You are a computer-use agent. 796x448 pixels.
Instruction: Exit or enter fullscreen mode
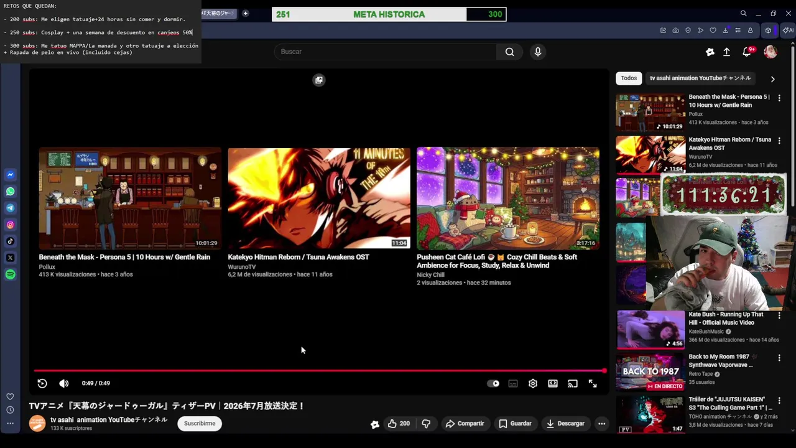tap(593, 384)
